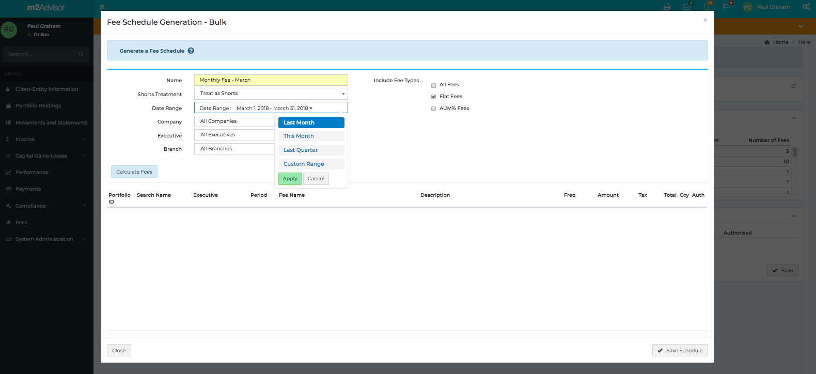Click the search magnifier icon in sidebar
Image resolution: width=816 pixels, height=374 pixels.
tap(81, 54)
